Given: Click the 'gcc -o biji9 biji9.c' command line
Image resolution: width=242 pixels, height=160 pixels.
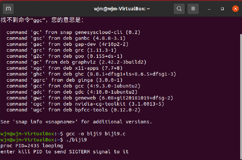Looking at the screenshot, I should [63, 134].
